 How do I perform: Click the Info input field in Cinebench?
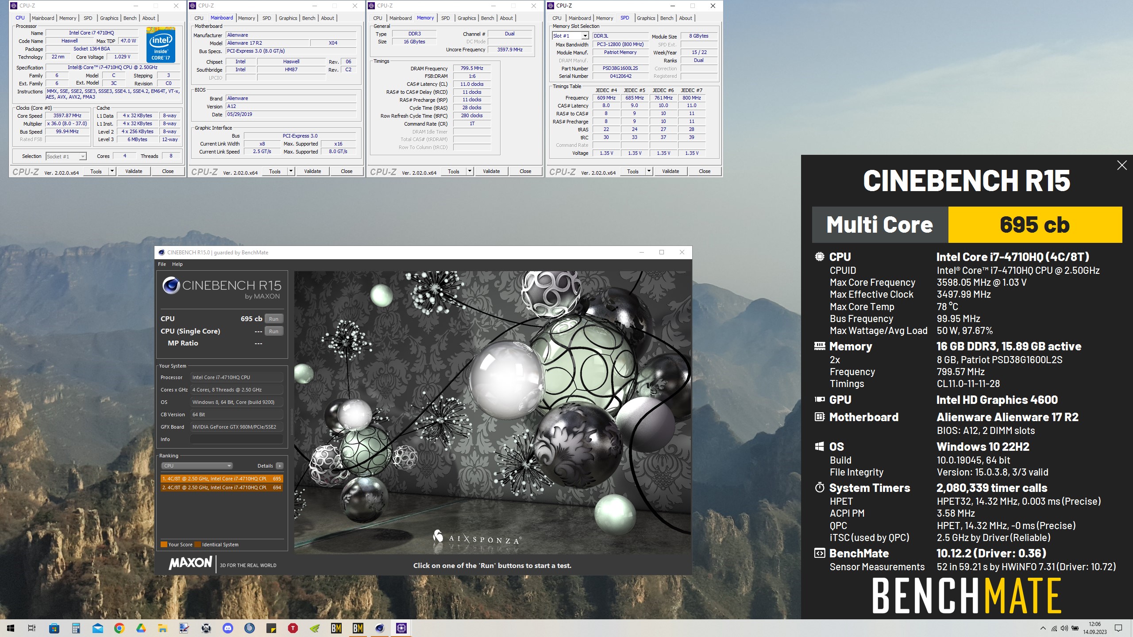click(x=237, y=439)
